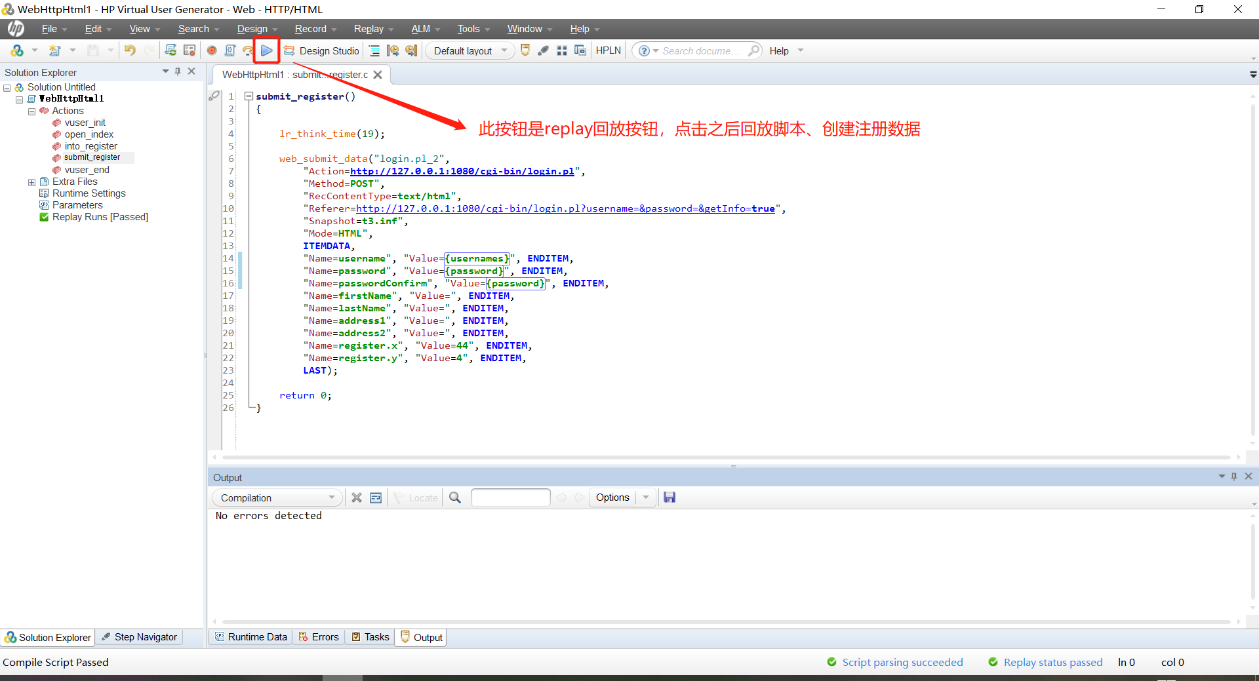This screenshot has height=681, width=1259.
Task: Select the Record icon on the toolbar
Action: pyautogui.click(x=211, y=50)
